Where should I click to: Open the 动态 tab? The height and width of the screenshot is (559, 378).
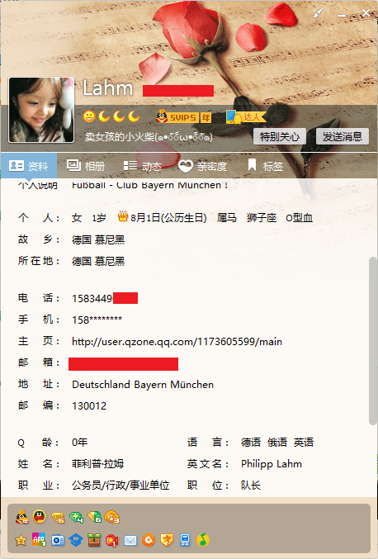pyautogui.click(x=143, y=166)
